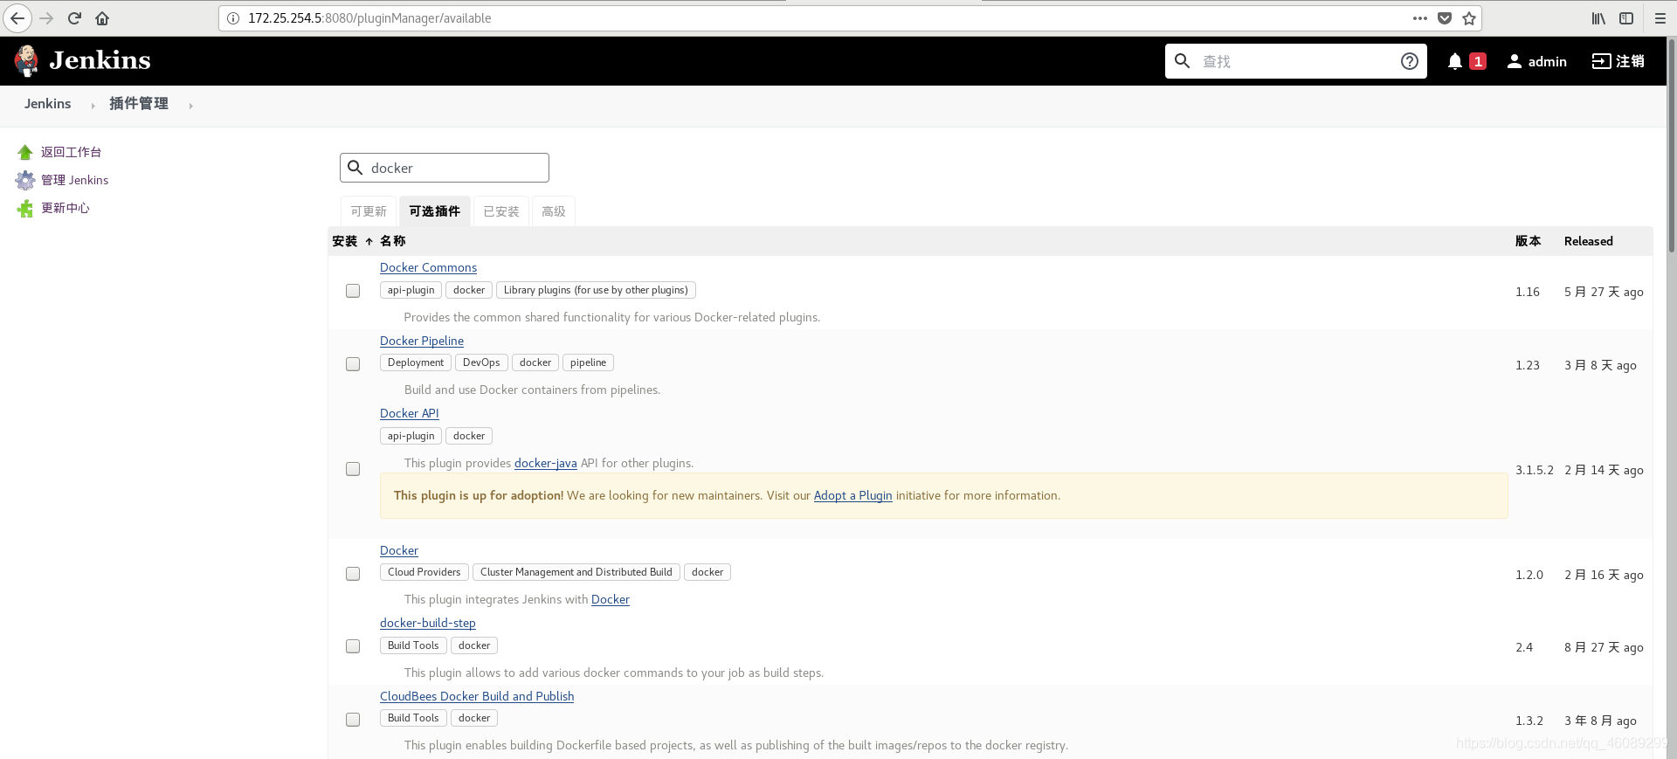Screen dimensions: 1677x759
Task: Reload the page with the refresh icon
Action: [x=74, y=17]
